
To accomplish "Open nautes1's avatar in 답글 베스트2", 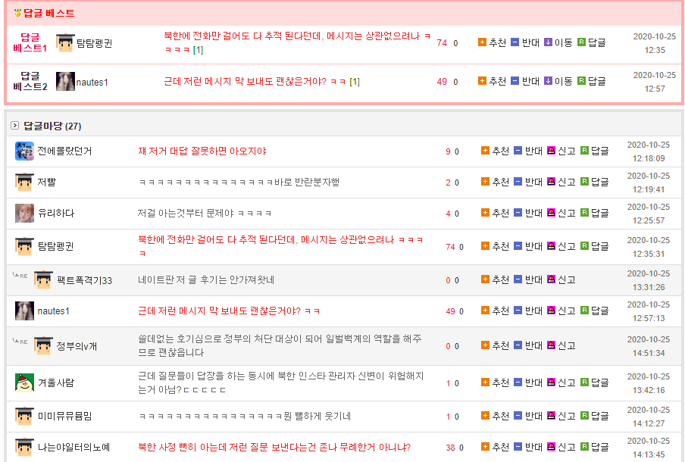I will pos(65,82).
